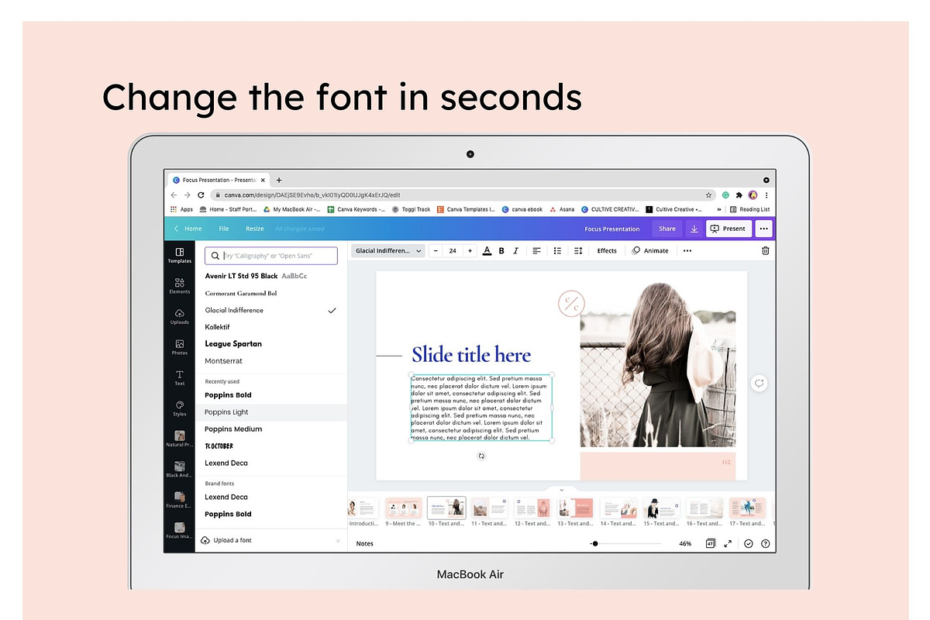930x620 pixels.
Task: Decrease font size with the minus button
Action: tap(436, 250)
